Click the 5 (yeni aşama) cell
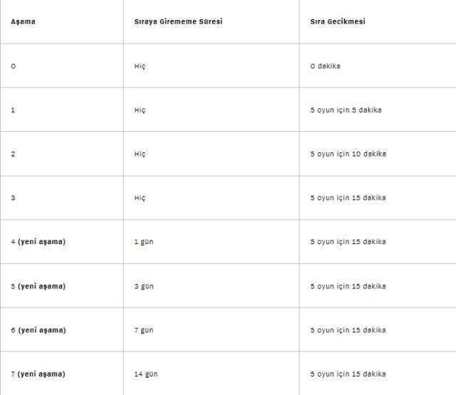456x395 pixels. [x=38, y=286]
